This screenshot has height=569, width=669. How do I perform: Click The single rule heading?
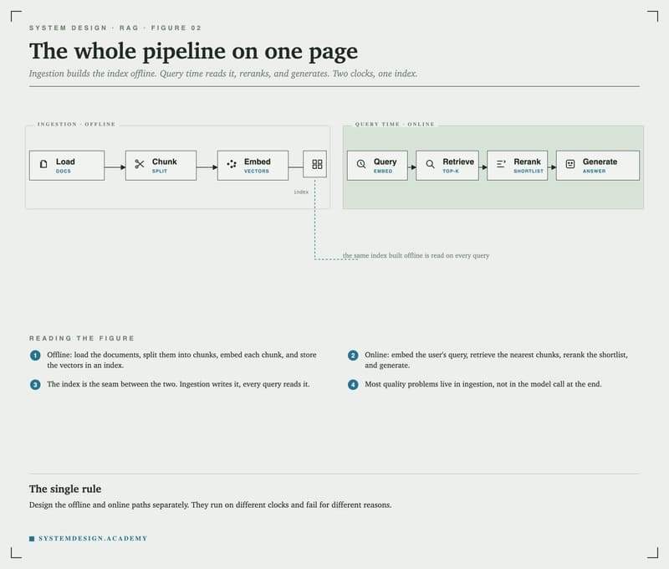point(65,489)
